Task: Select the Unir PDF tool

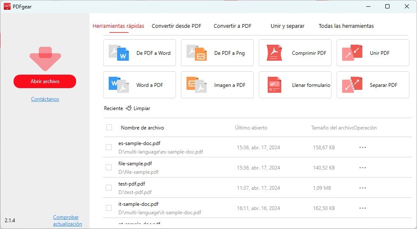Action: (x=373, y=53)
